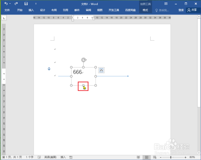
Task: Toggle the 插入 insert mode indicator
Action: [63, 157]
